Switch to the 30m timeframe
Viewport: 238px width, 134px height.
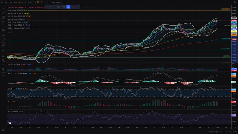click(15, 2)
